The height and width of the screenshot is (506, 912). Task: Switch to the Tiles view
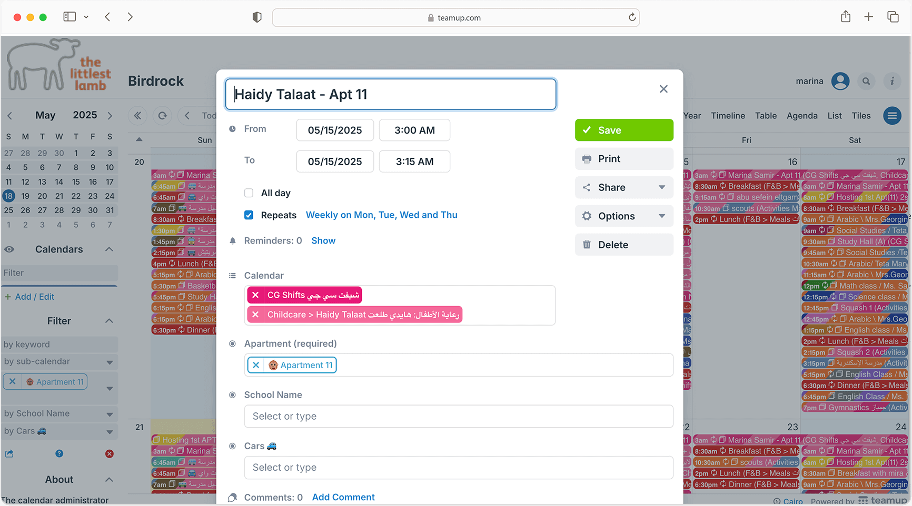(x=861, y=116)
